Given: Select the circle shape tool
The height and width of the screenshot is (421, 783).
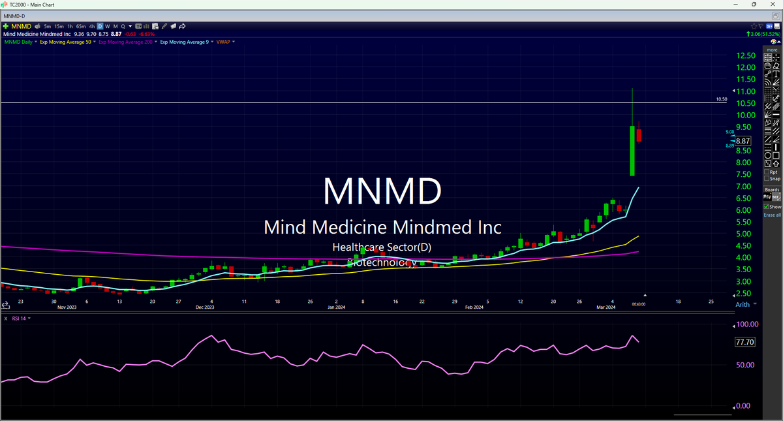Looking at the screenshot, I should click(768, 155).
